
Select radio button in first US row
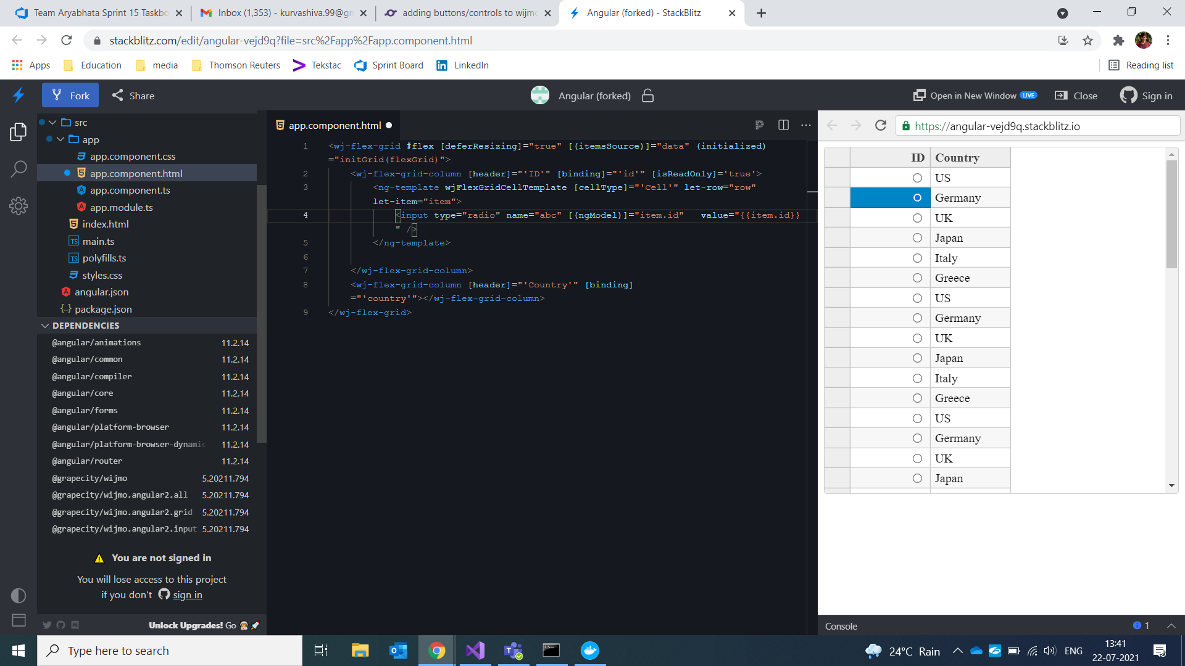click(x=917, y=178)
